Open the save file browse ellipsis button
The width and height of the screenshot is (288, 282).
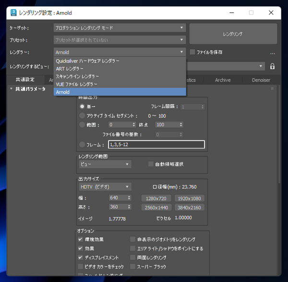(x=273, y=53)
